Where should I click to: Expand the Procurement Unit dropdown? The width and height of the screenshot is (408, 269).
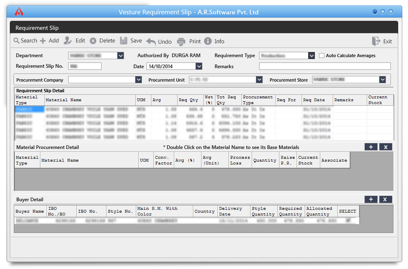click(x=259, y=80)
